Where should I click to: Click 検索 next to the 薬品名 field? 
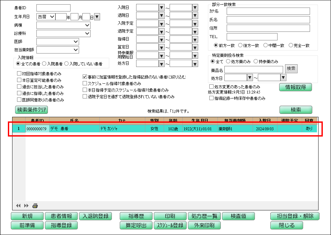tap(292, 69)
